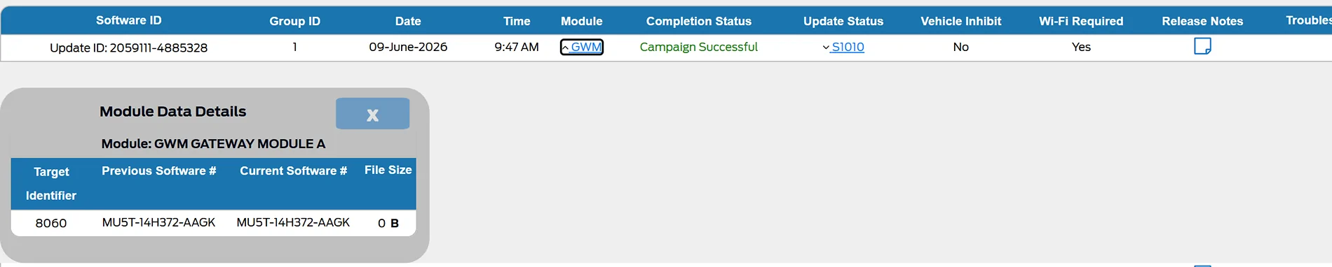Collapse the GWM module details link
Screen dimensions: 1332x267
click(x=582, y=47)
